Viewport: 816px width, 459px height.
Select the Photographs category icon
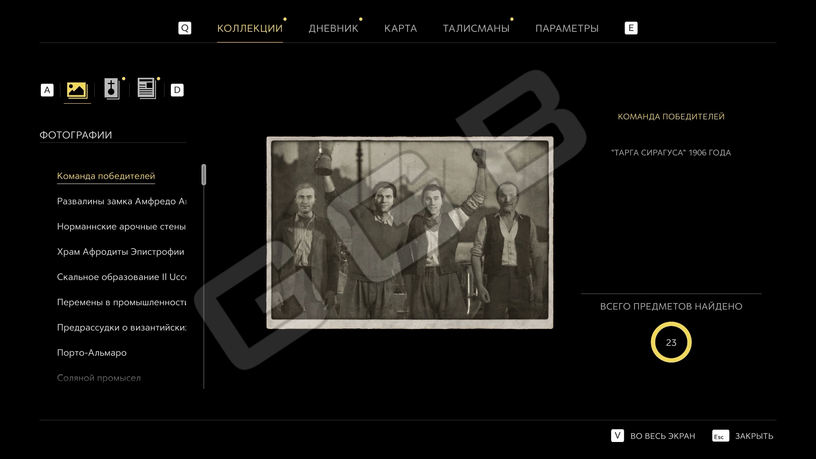coord(77,90)
